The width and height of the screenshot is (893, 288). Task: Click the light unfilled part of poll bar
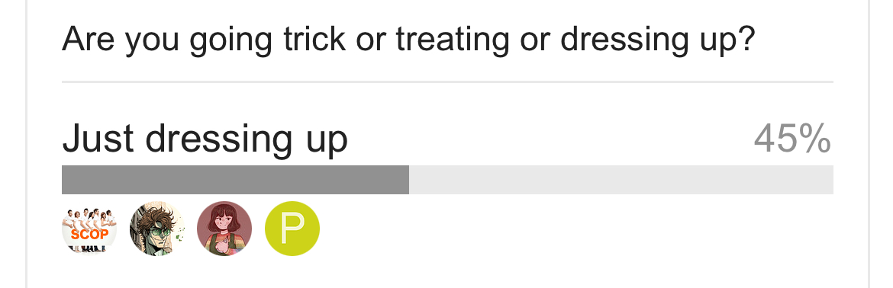pyautogui.click(x=621, y=180)
